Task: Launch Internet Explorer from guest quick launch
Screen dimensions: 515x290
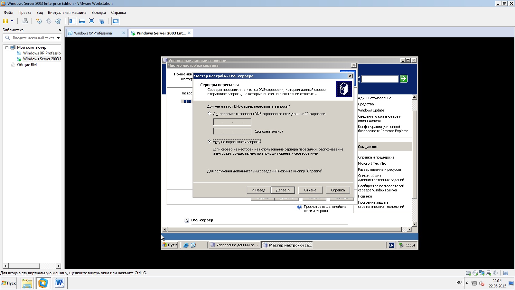Action: [186, 245]
